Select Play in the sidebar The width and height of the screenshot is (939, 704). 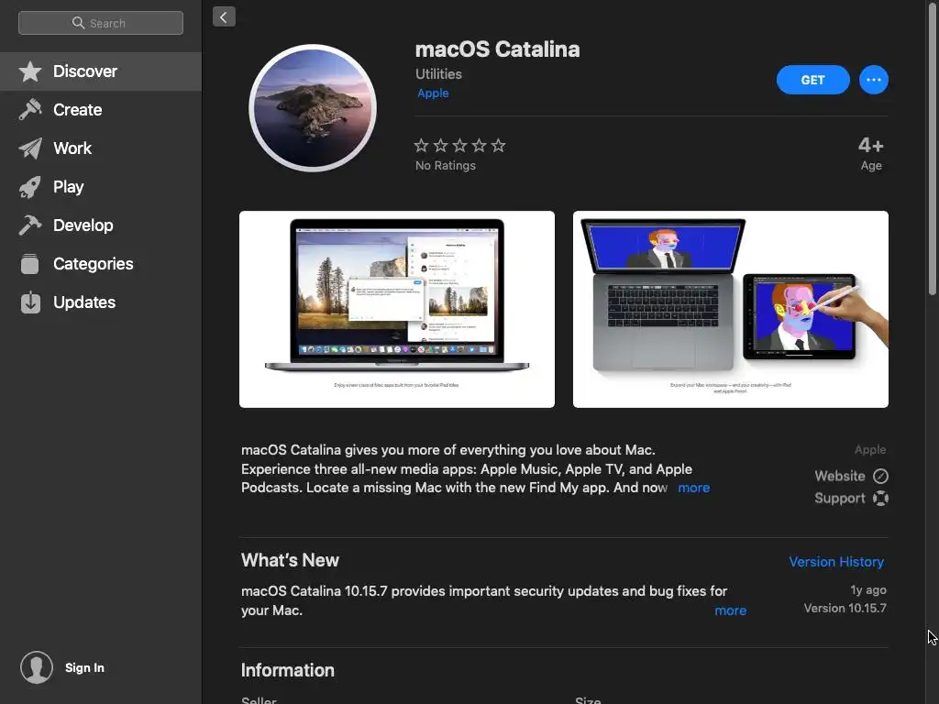click(101, 187)
